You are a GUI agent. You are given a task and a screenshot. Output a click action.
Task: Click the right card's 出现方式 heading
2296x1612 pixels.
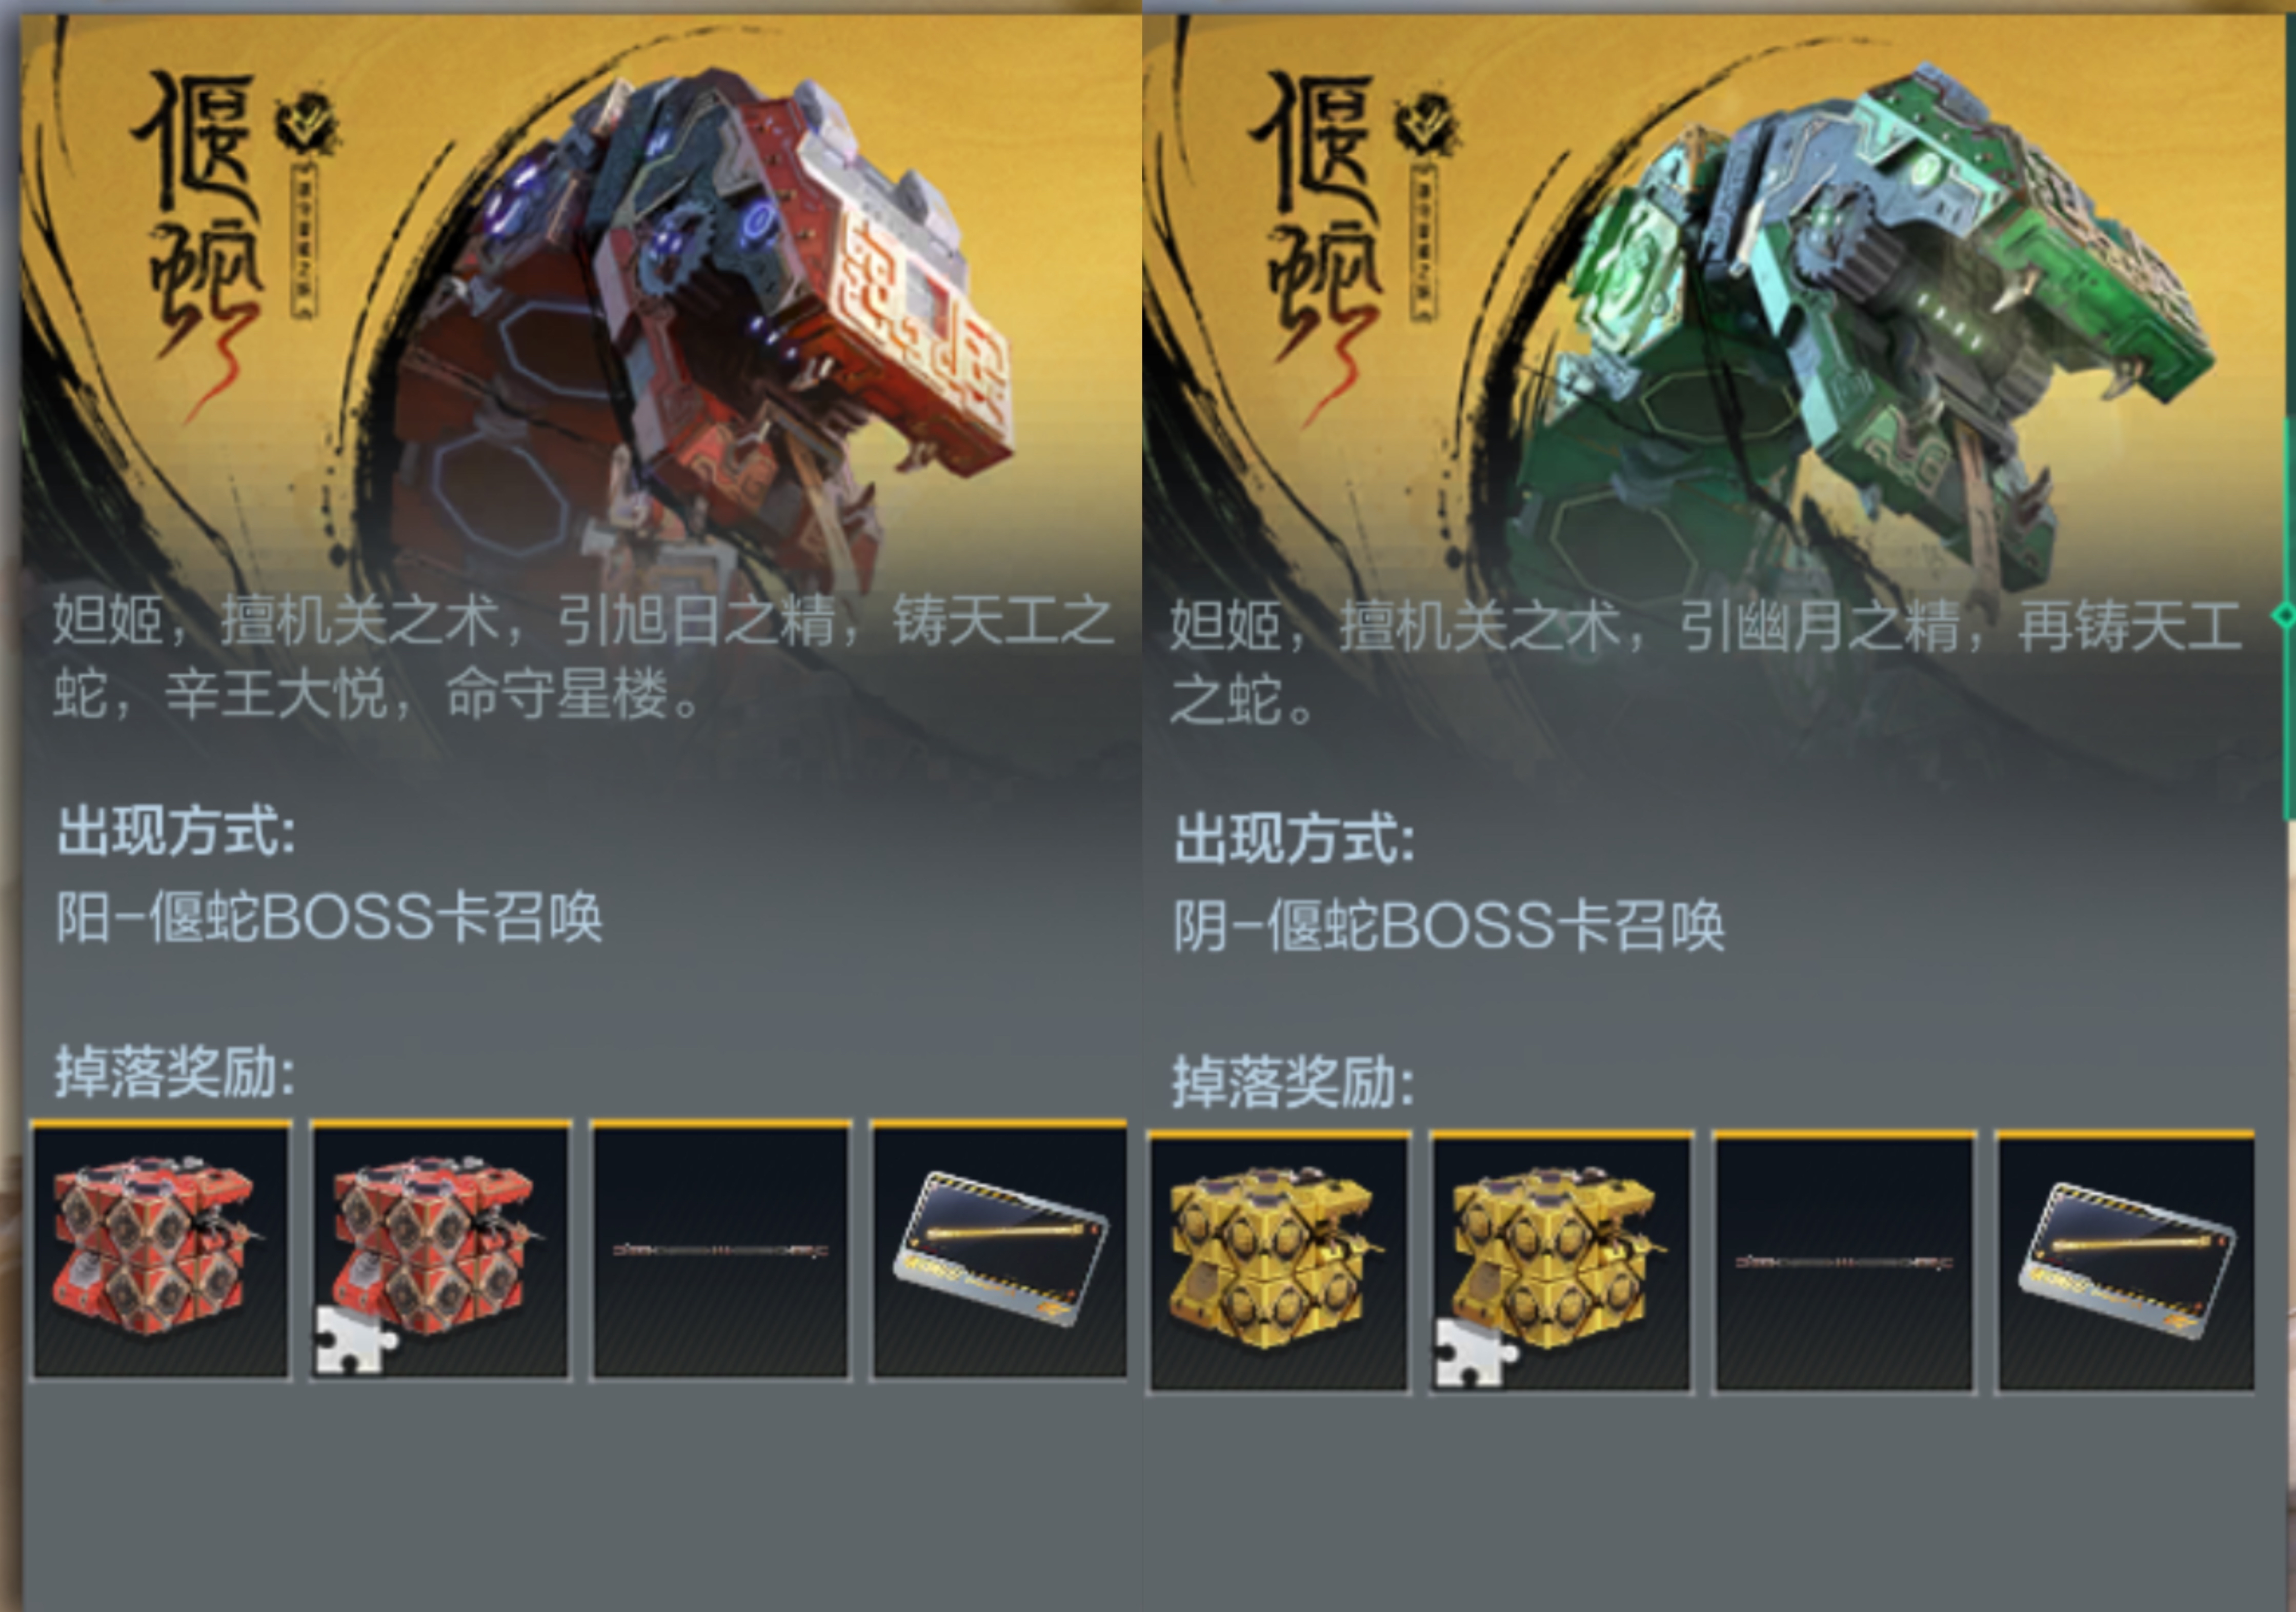(1294, 837)
